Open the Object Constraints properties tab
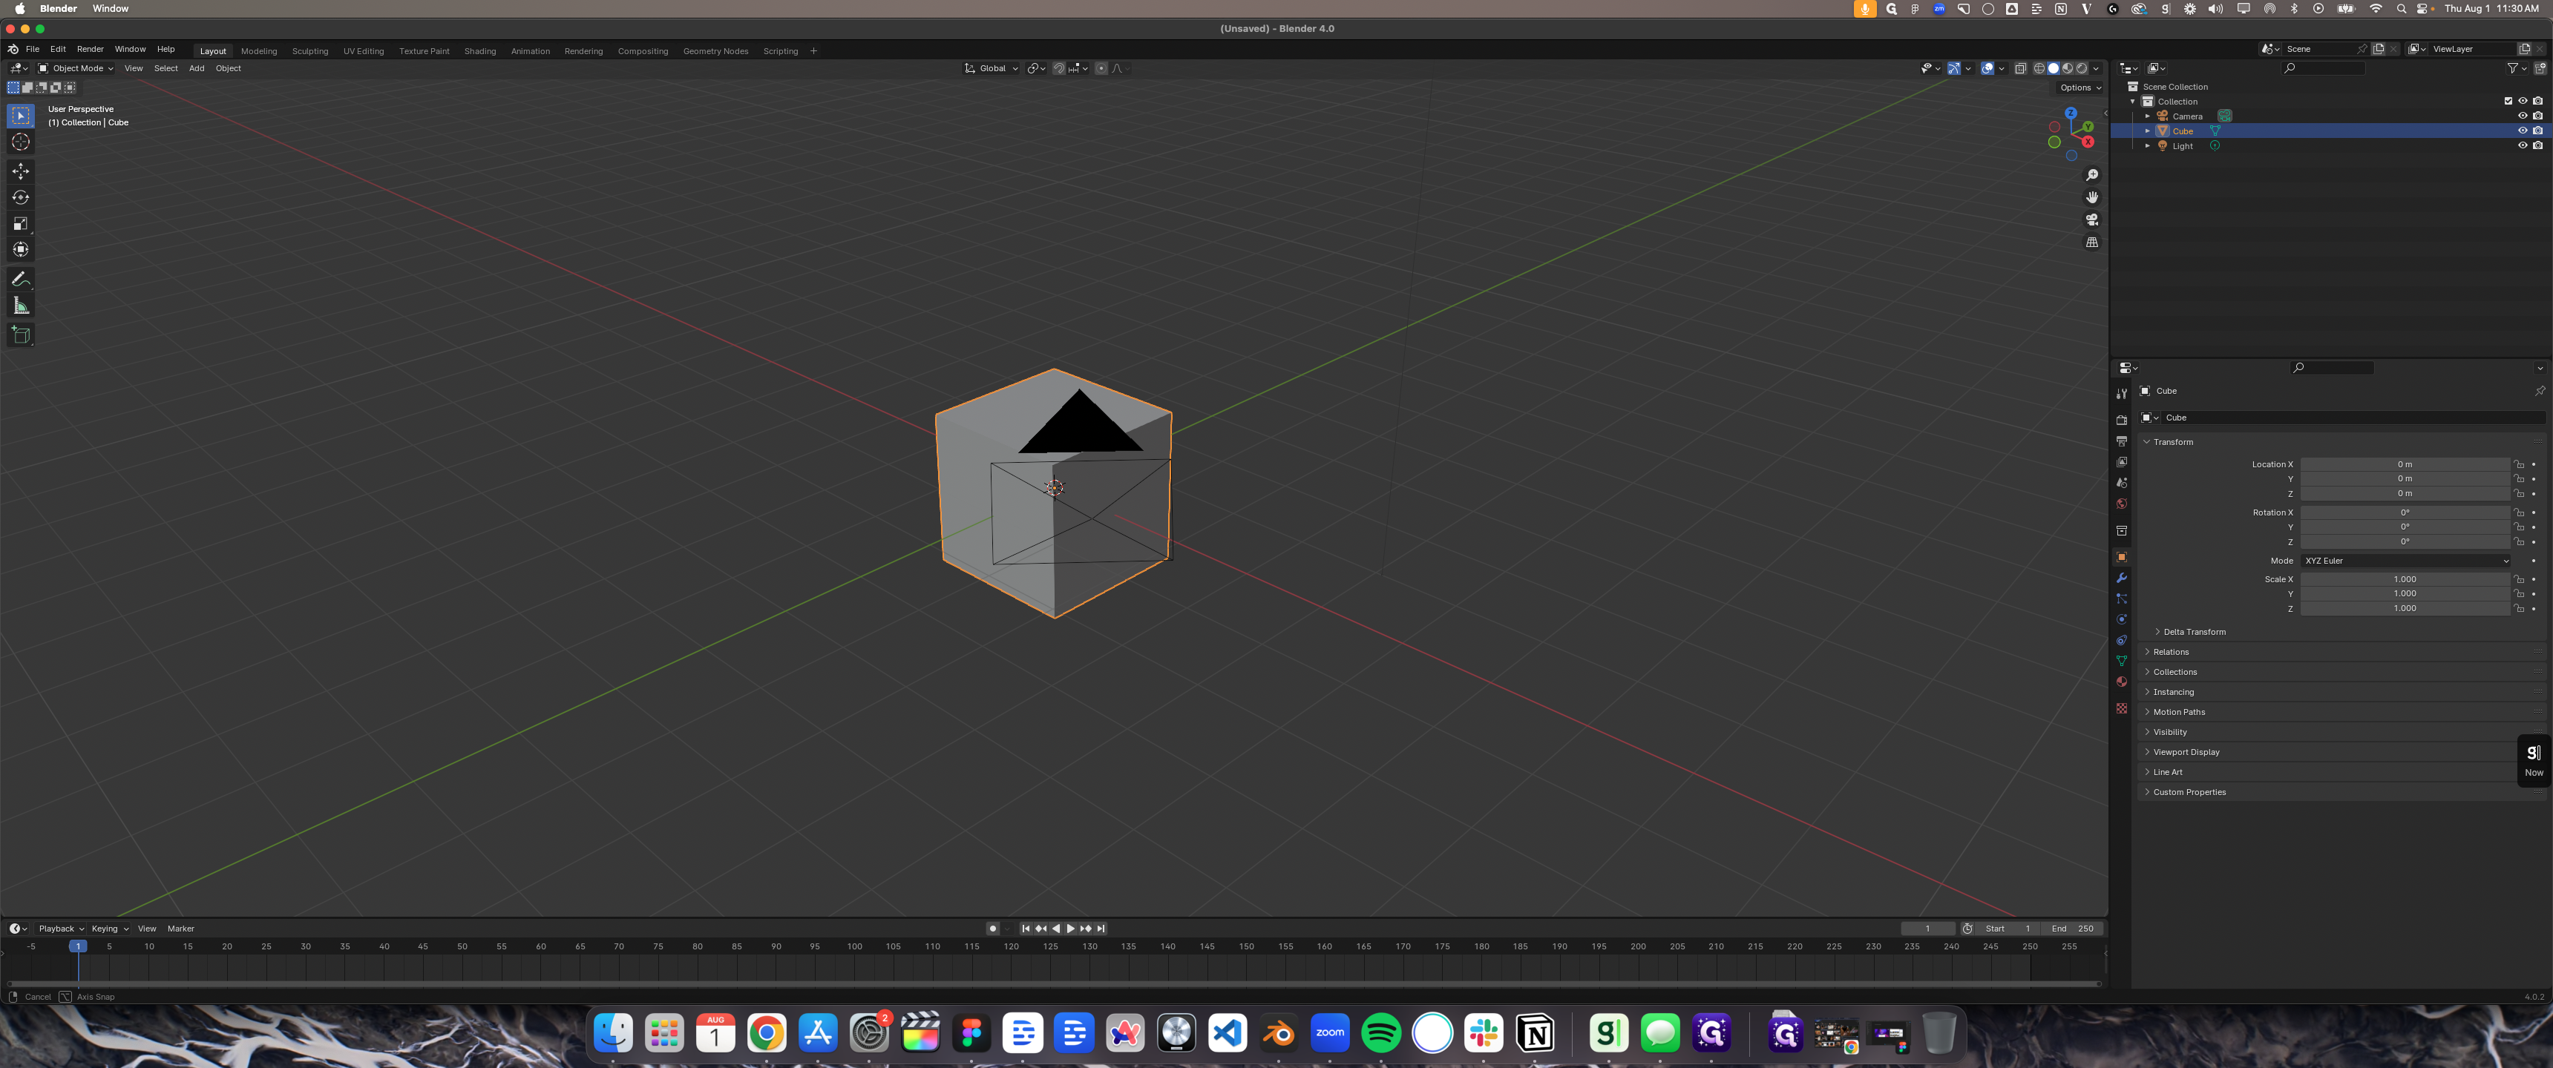 [x=2121, y=640]
